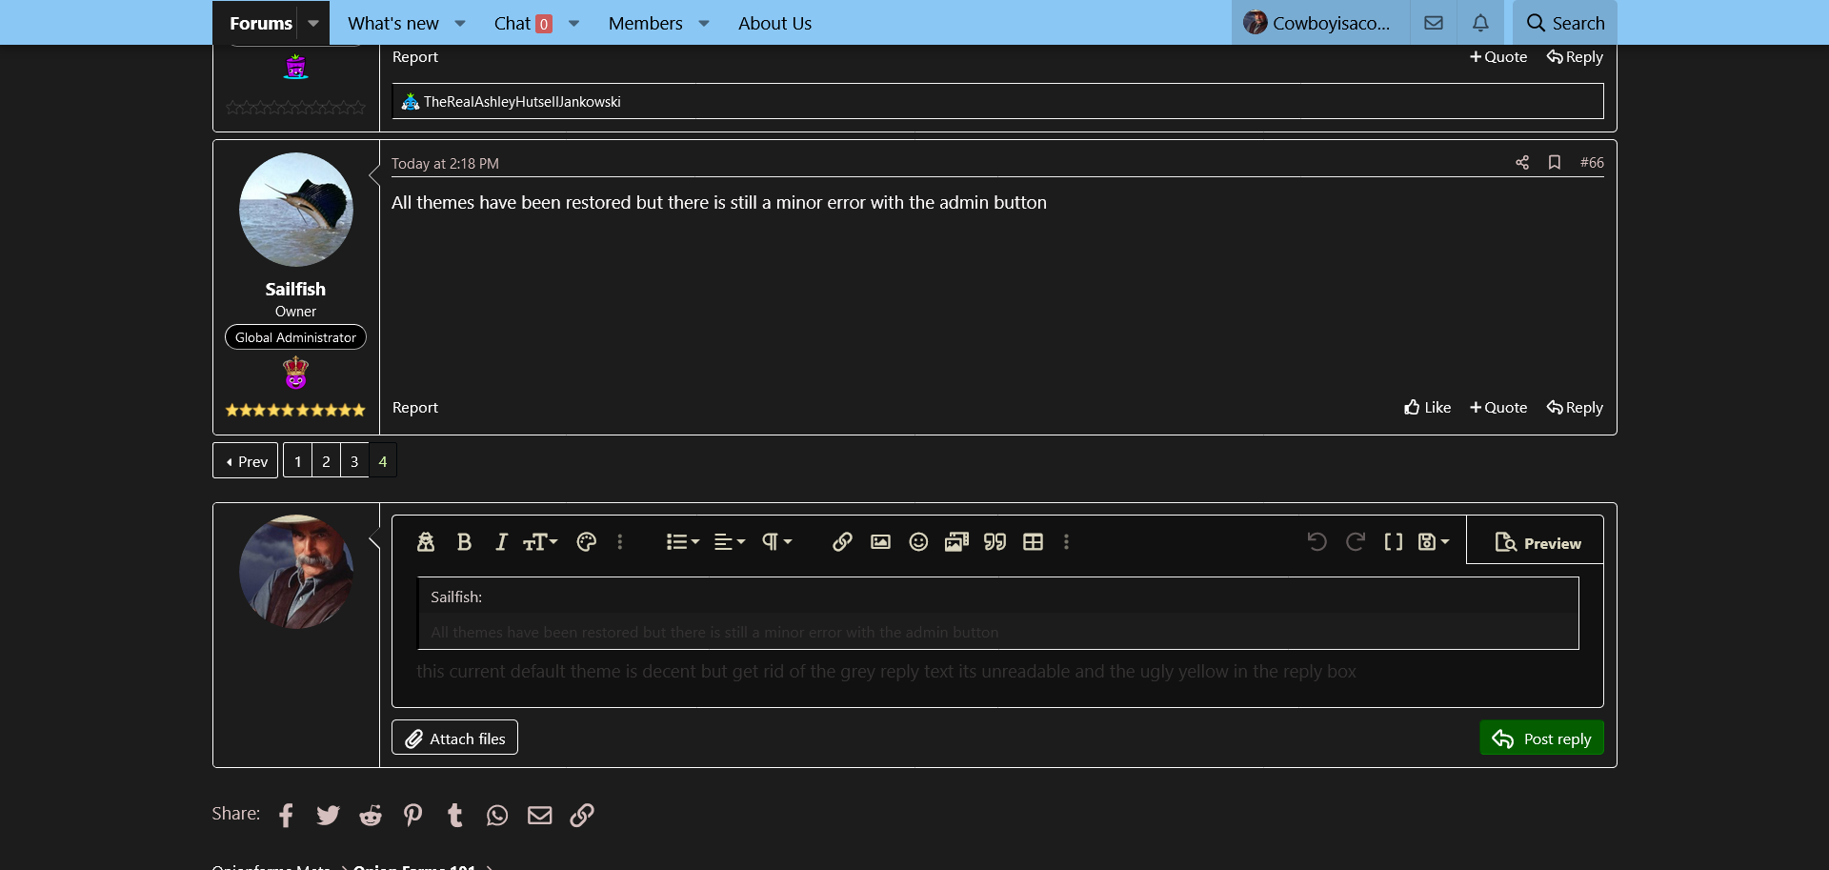The image size is (1829, 870).
Task: Expand the font size dropdown
Action: 540,542
